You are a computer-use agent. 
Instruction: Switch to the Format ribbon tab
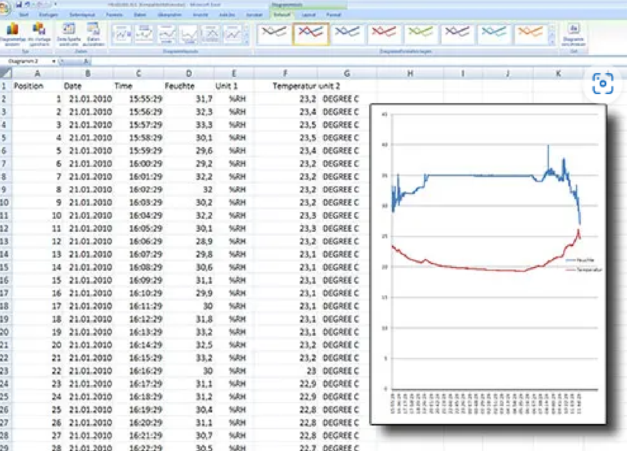(x=333, y=15)
